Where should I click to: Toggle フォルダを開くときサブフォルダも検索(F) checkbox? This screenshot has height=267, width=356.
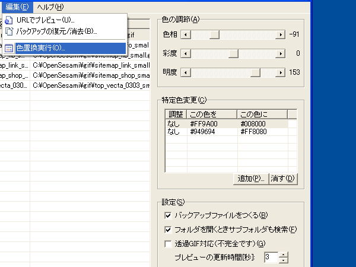168,230
